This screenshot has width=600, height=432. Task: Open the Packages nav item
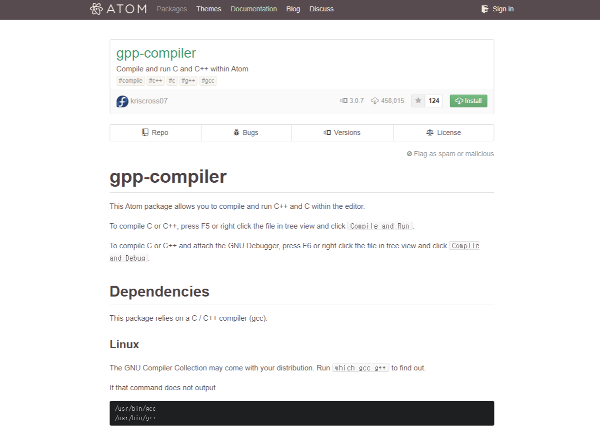(x=172, y=9)
